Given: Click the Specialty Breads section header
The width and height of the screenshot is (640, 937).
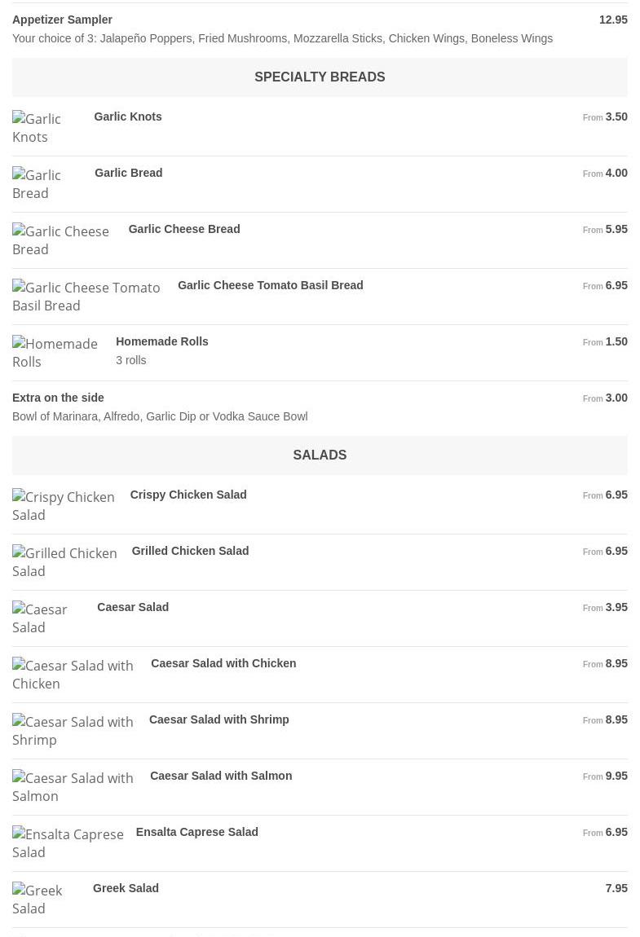Looking at the screenshot, I should point(320,77).
